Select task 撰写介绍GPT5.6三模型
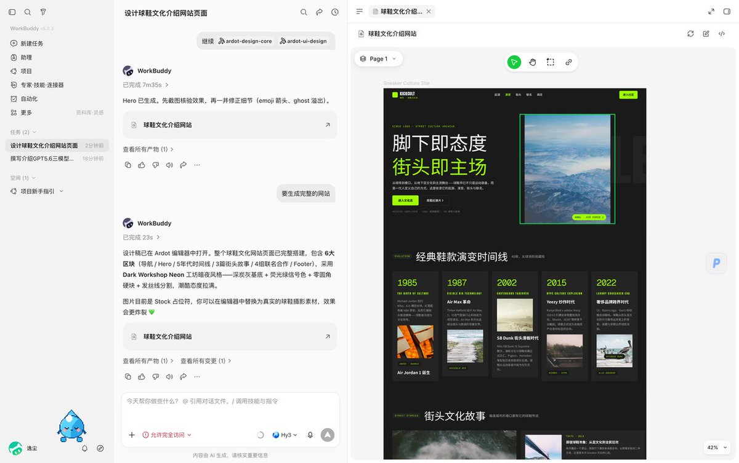This screenshot has height=463, width=739. pos(57,159)
